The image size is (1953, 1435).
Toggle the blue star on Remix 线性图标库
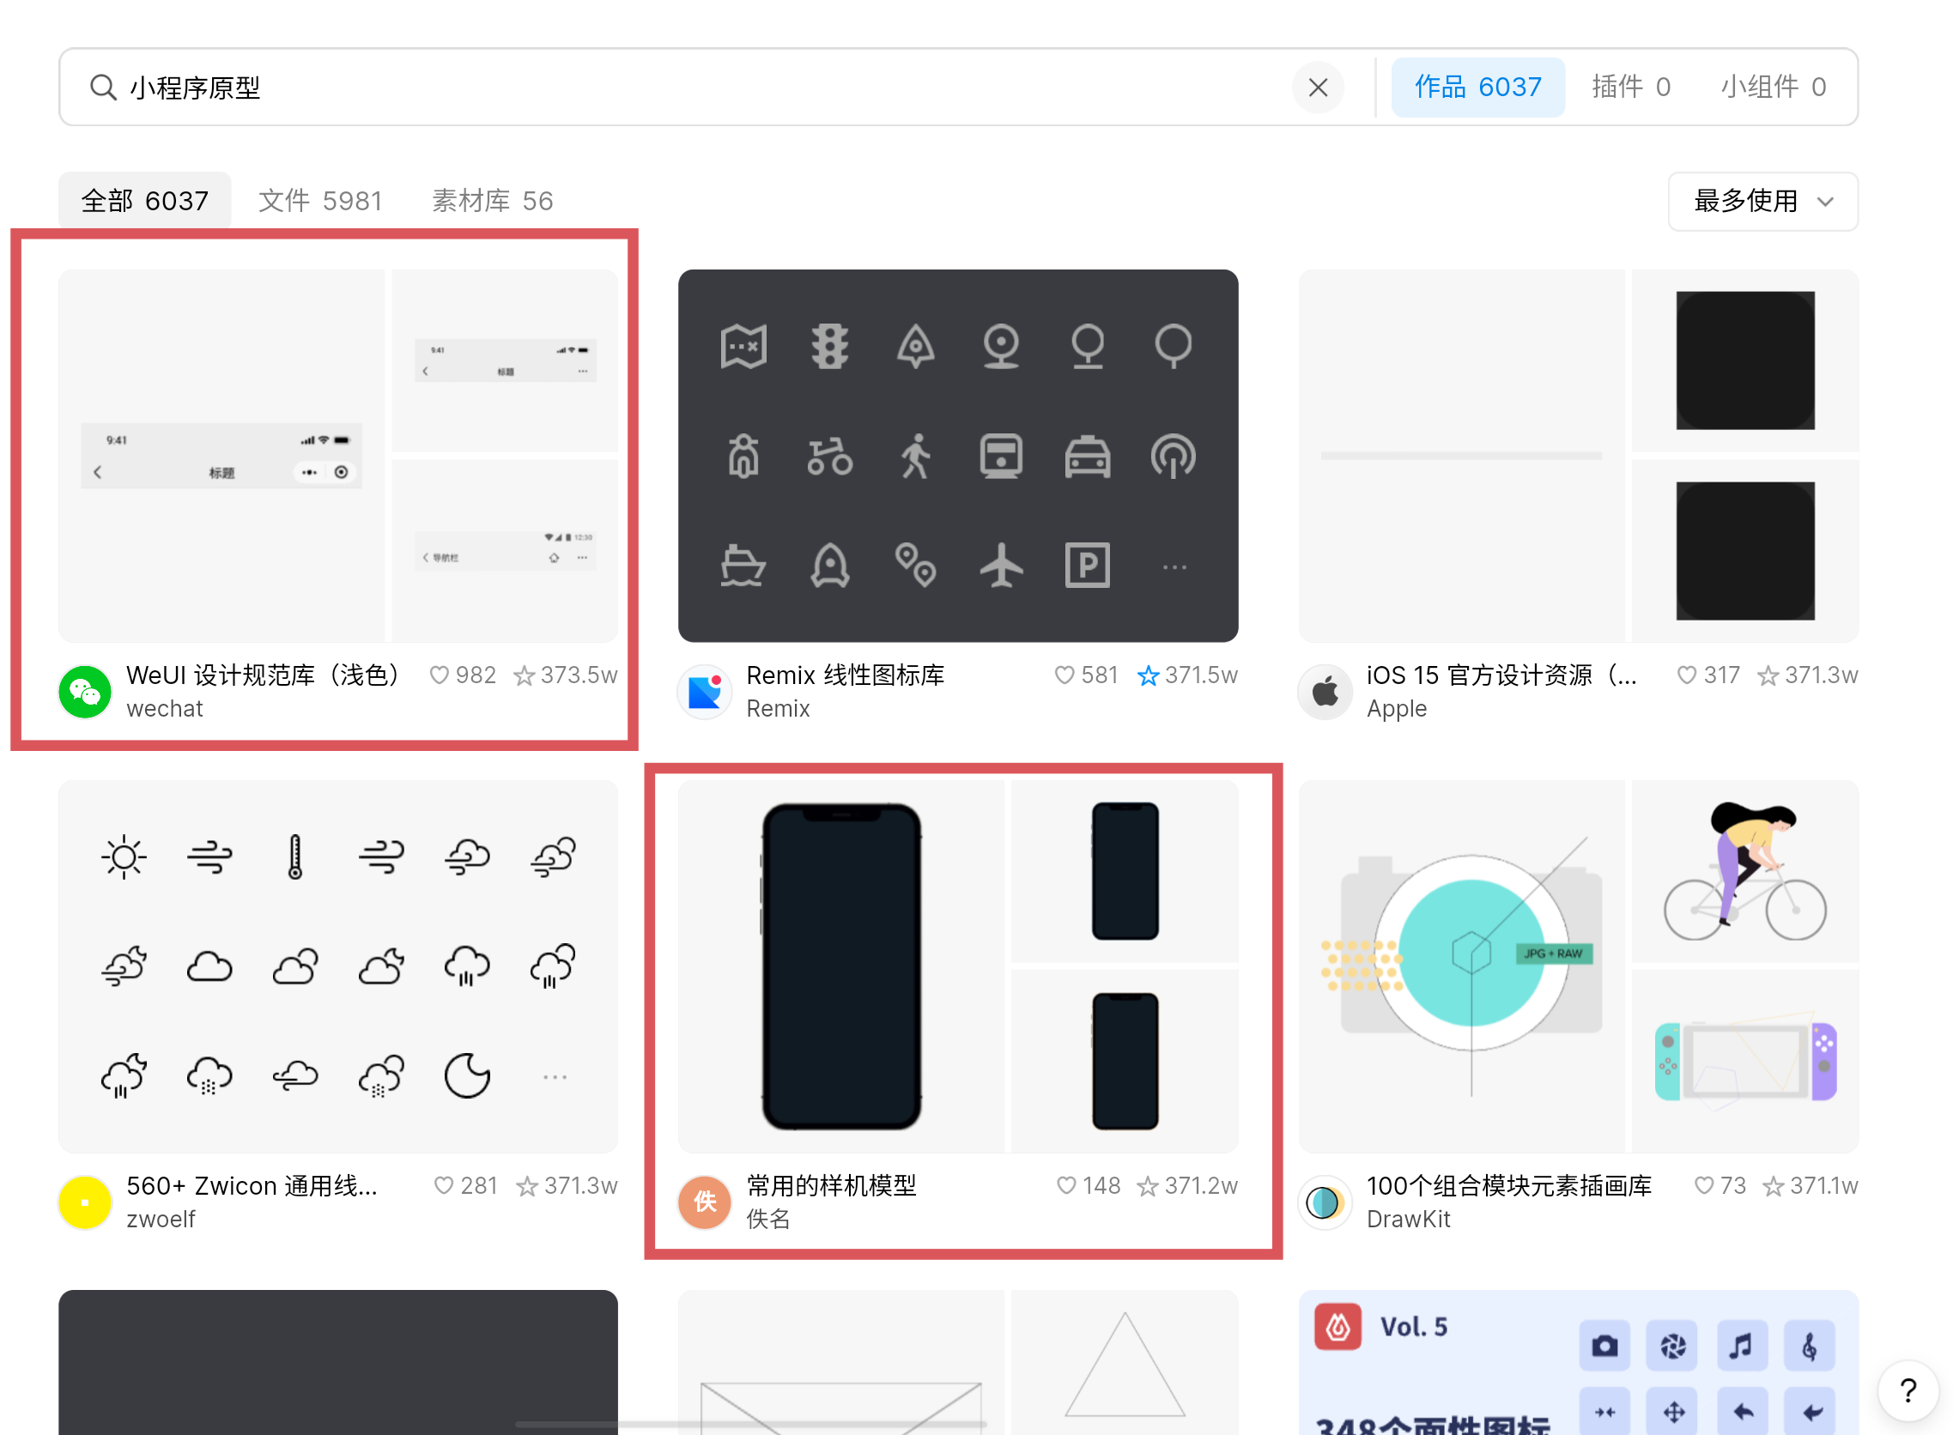1148,675
